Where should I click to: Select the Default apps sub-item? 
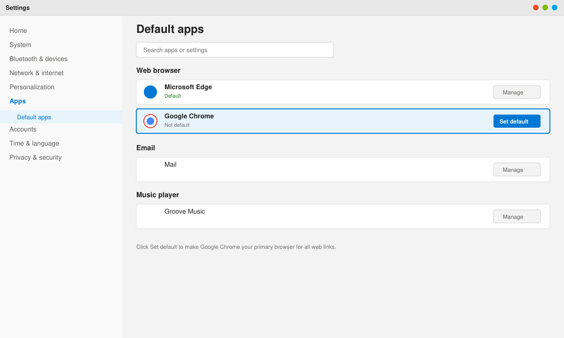61,117
